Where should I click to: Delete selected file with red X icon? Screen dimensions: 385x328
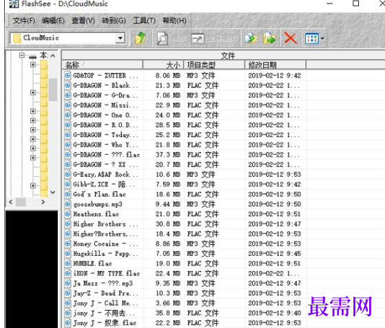pos(291,39)
